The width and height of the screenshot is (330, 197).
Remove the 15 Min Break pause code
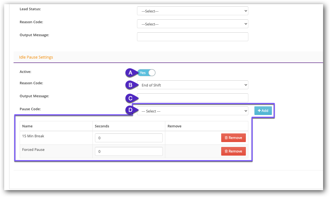233,138
